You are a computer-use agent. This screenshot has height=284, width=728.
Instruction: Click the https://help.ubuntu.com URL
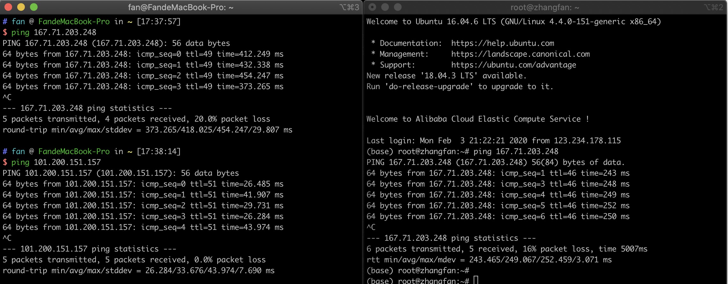[x=503, y=43]
